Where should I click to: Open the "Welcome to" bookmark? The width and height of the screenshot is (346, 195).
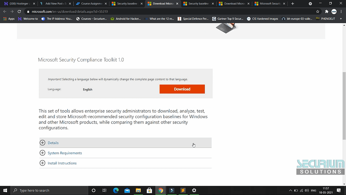click(x=28, y=19)
